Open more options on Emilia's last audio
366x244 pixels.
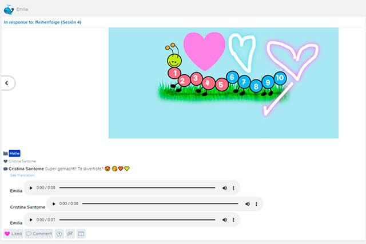pyautogui.click(x=234, y=219)
